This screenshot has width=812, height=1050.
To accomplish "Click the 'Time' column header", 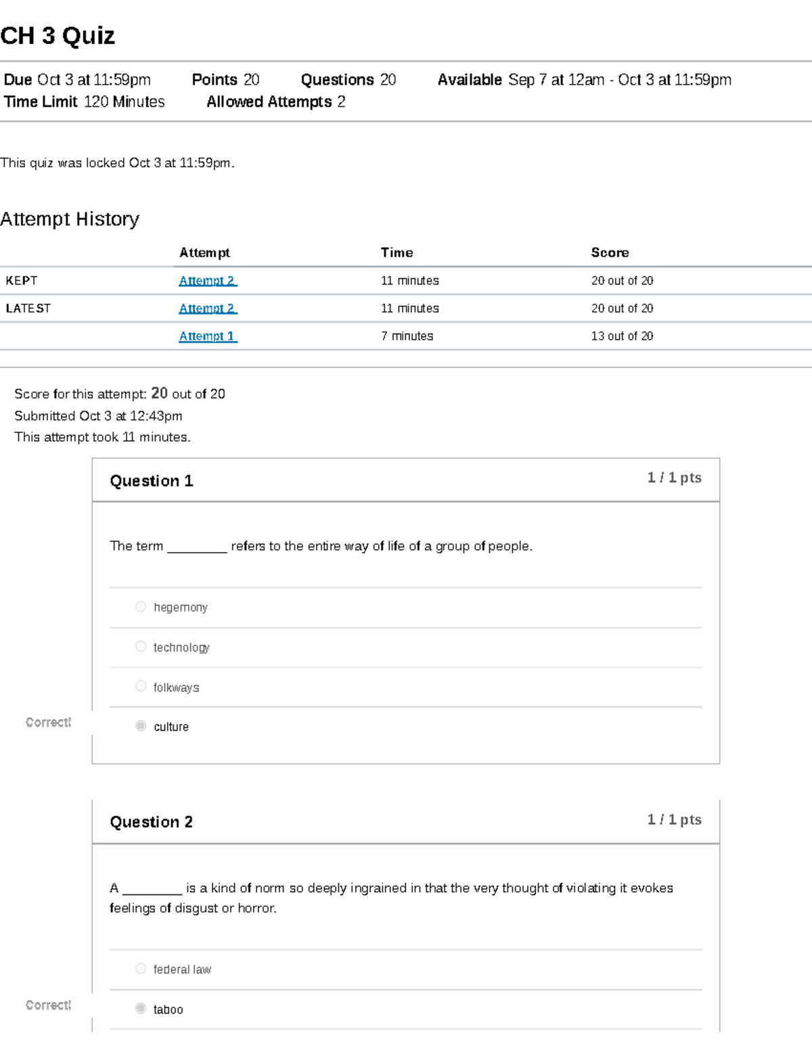I will point(397,253).
